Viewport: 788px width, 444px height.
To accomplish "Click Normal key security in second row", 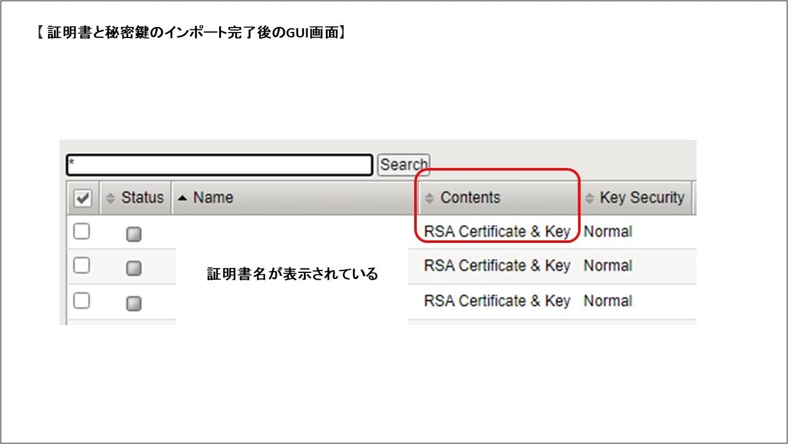I will [x=608, y=266].
